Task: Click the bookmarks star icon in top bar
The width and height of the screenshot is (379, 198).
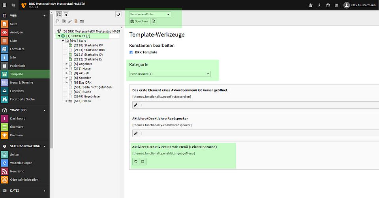Action: (x=311, y=5)
